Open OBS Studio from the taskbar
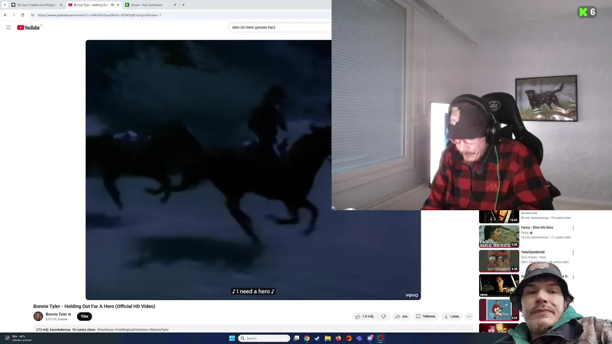This screenshot has height=344, width=612. tap(380, 338)
